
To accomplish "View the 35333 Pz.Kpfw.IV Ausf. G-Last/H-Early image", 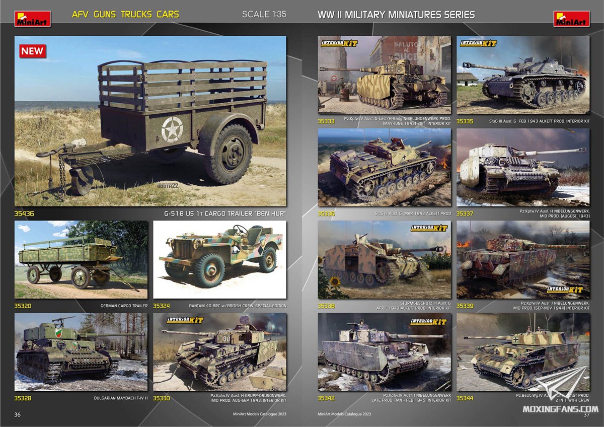I will [x=385, y=75].
